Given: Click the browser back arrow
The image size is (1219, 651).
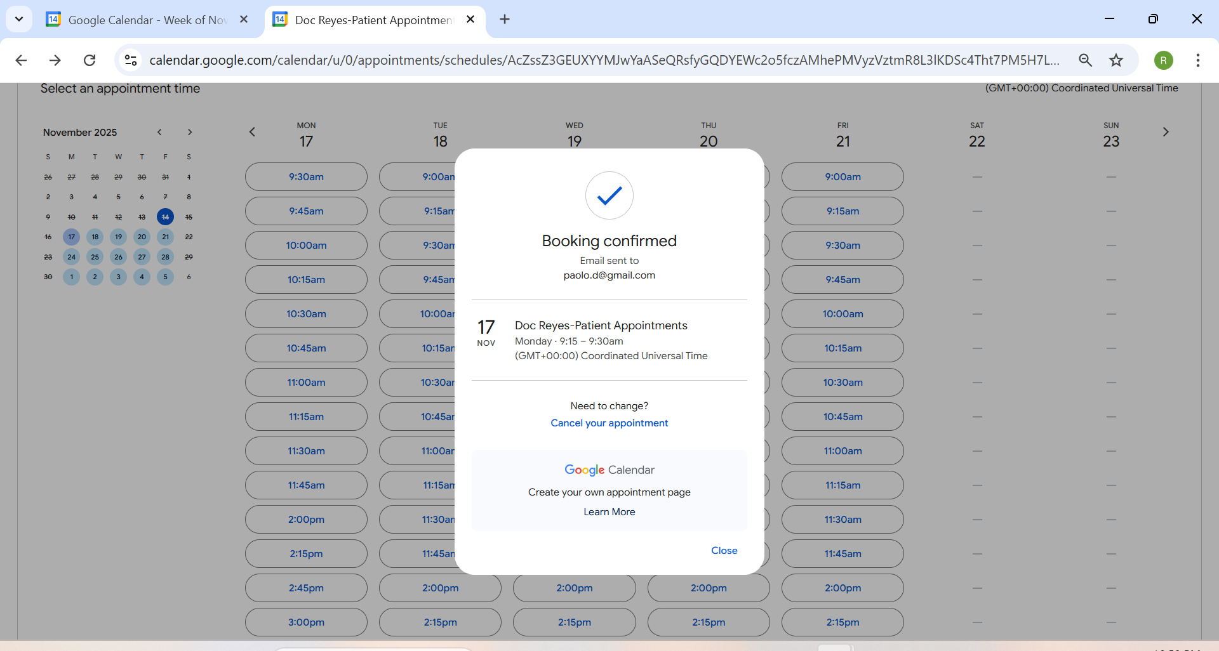Looking at the screenshot, I should 21,60.
